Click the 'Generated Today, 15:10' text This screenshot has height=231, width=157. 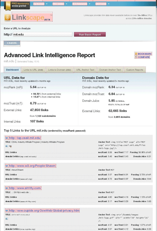28,61
